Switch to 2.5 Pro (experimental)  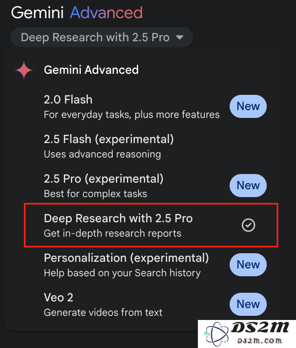pos(151,186)
